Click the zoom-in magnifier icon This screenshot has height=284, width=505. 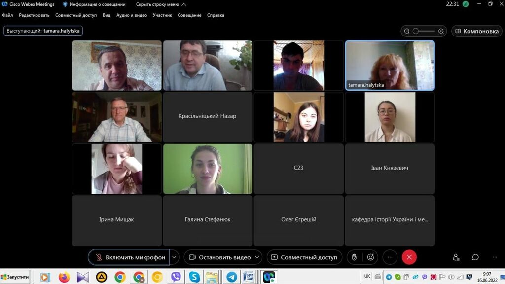click(441, 31)
